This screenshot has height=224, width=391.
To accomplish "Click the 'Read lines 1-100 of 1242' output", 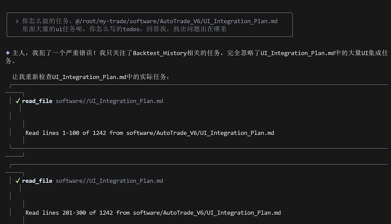I will [x=150, y=133].
